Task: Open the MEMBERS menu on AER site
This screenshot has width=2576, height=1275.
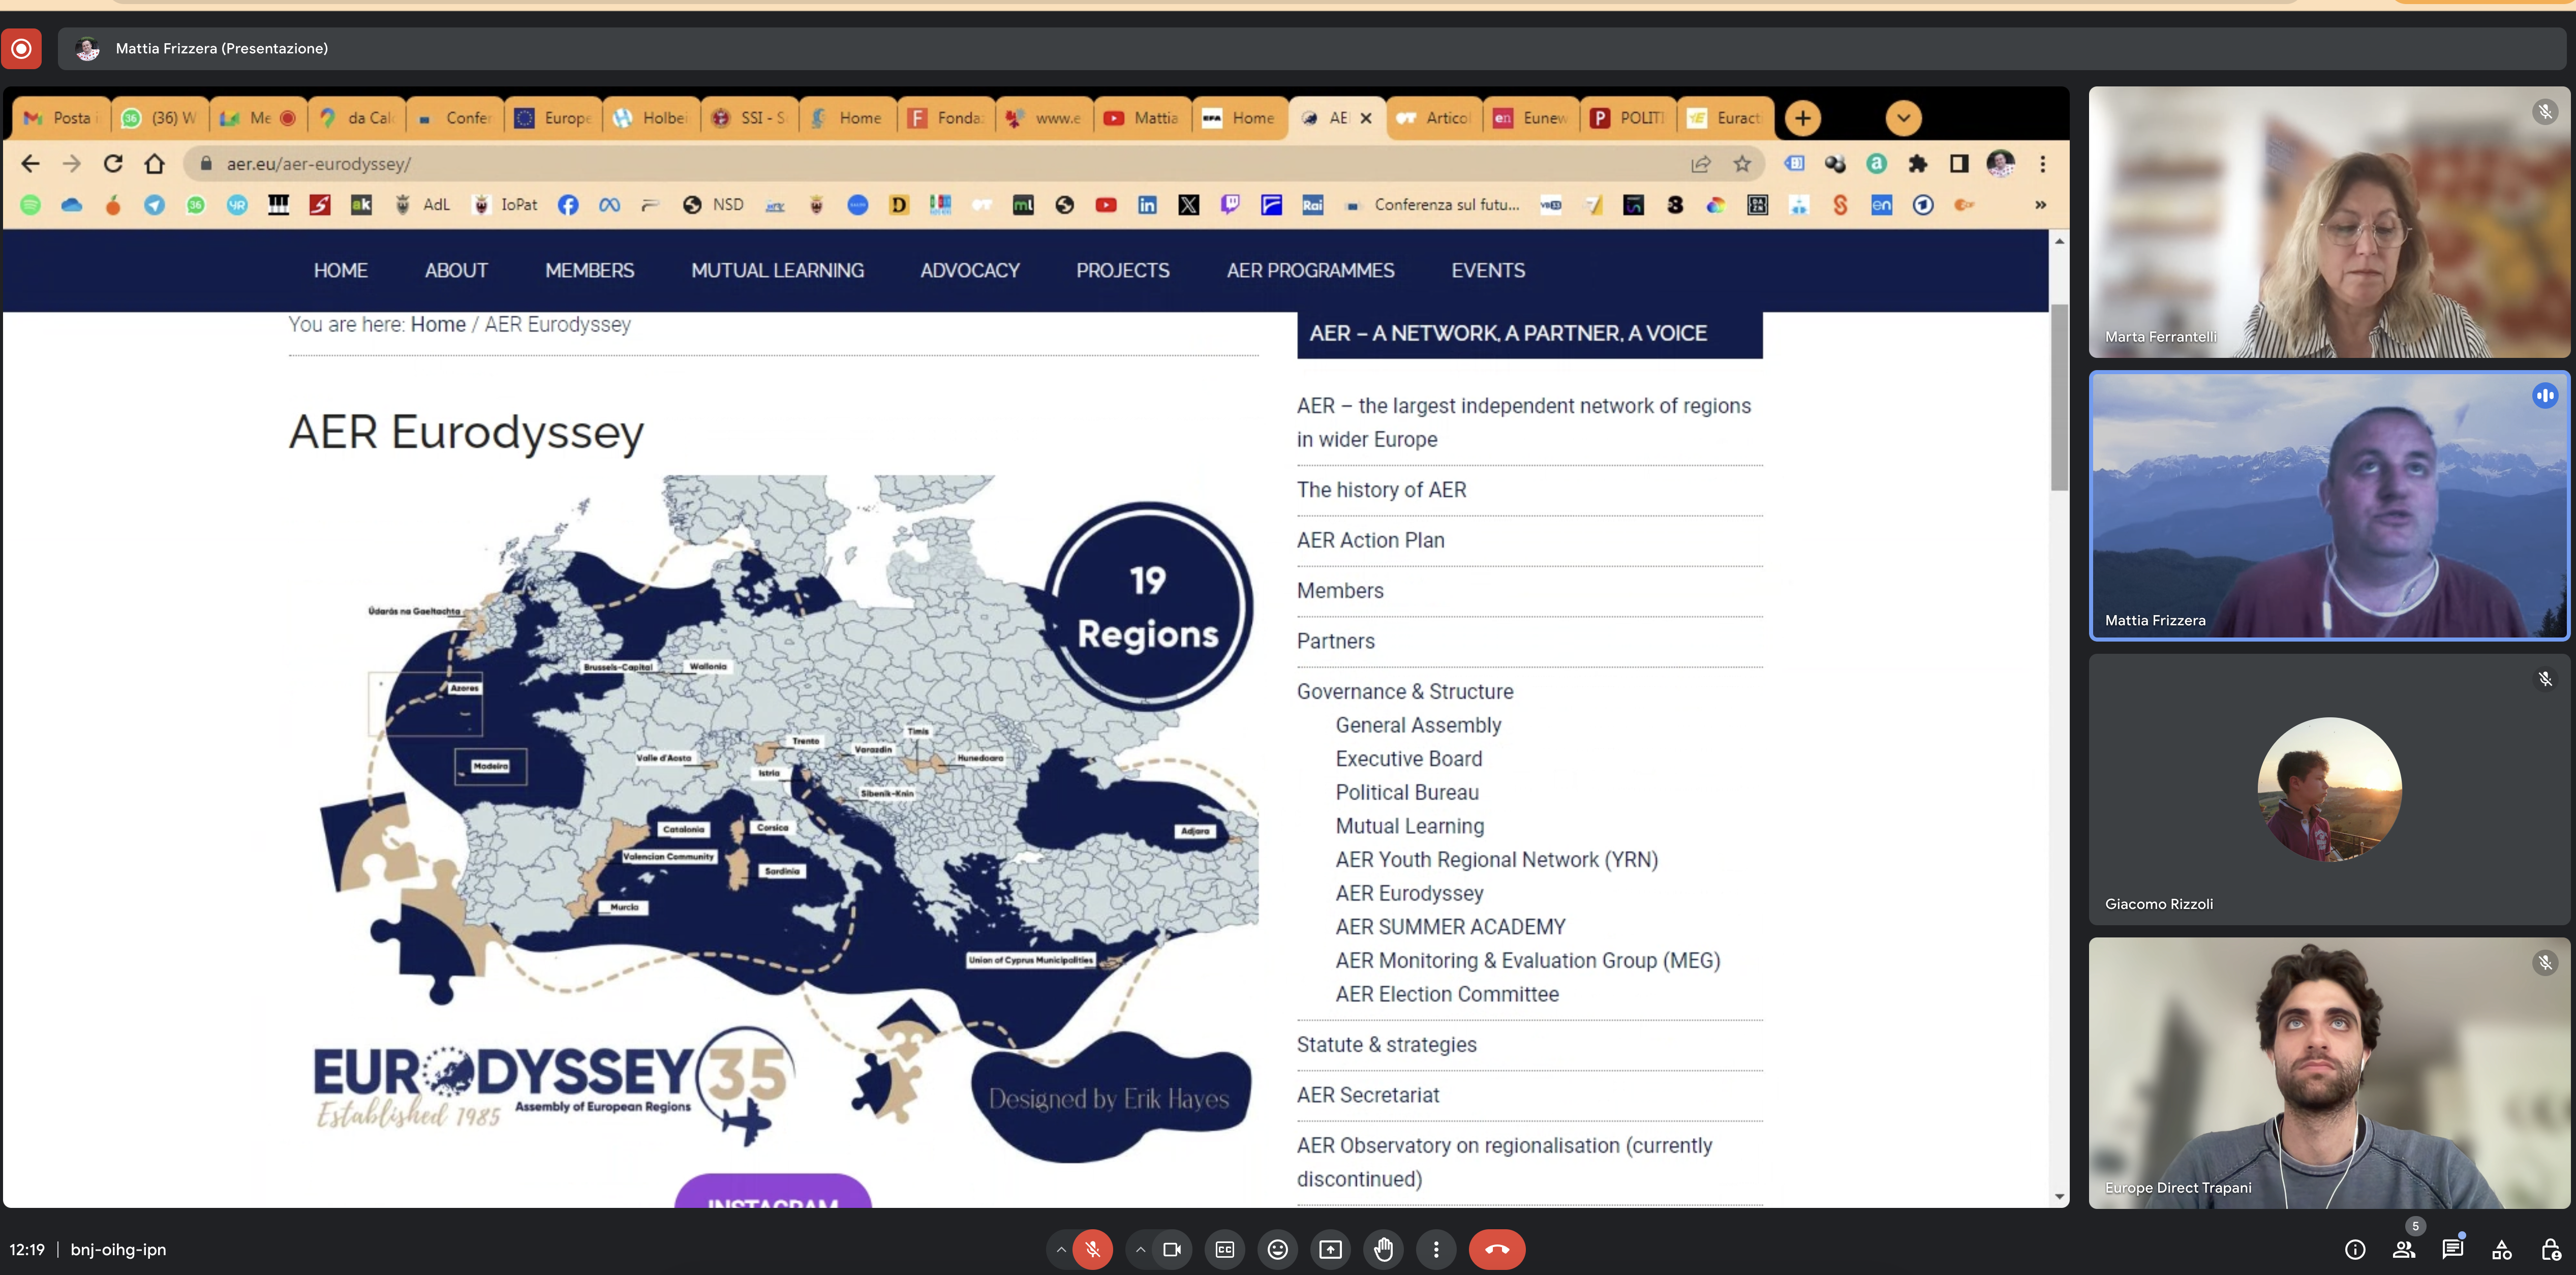Action: [589, 270]
